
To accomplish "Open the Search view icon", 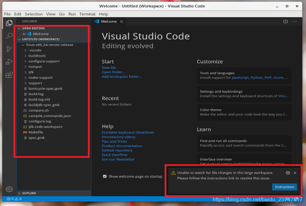I will pyautogui.click(x=9, y=36).
